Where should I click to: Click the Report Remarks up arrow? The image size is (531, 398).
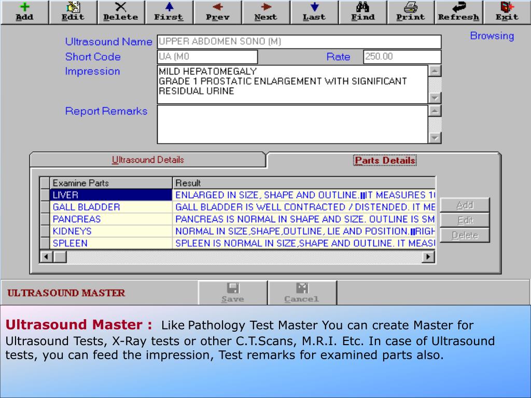[x=435, y=111]
